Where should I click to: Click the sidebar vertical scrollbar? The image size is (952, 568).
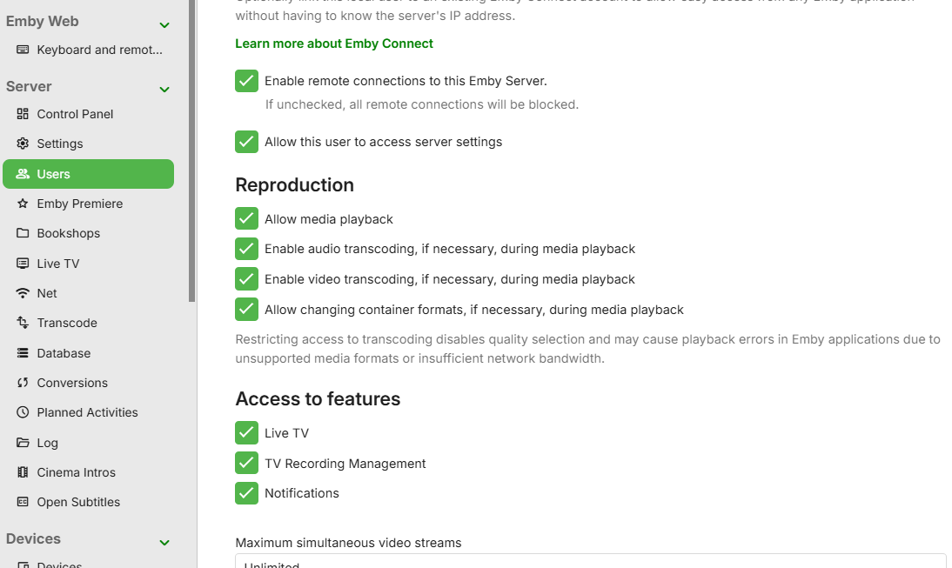192,148
